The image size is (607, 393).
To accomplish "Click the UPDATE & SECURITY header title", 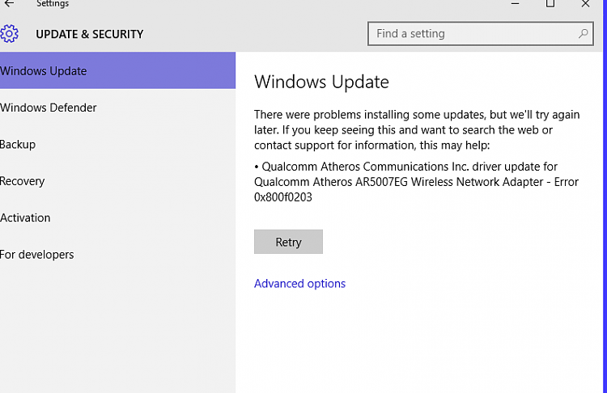I will click(89, 34).
